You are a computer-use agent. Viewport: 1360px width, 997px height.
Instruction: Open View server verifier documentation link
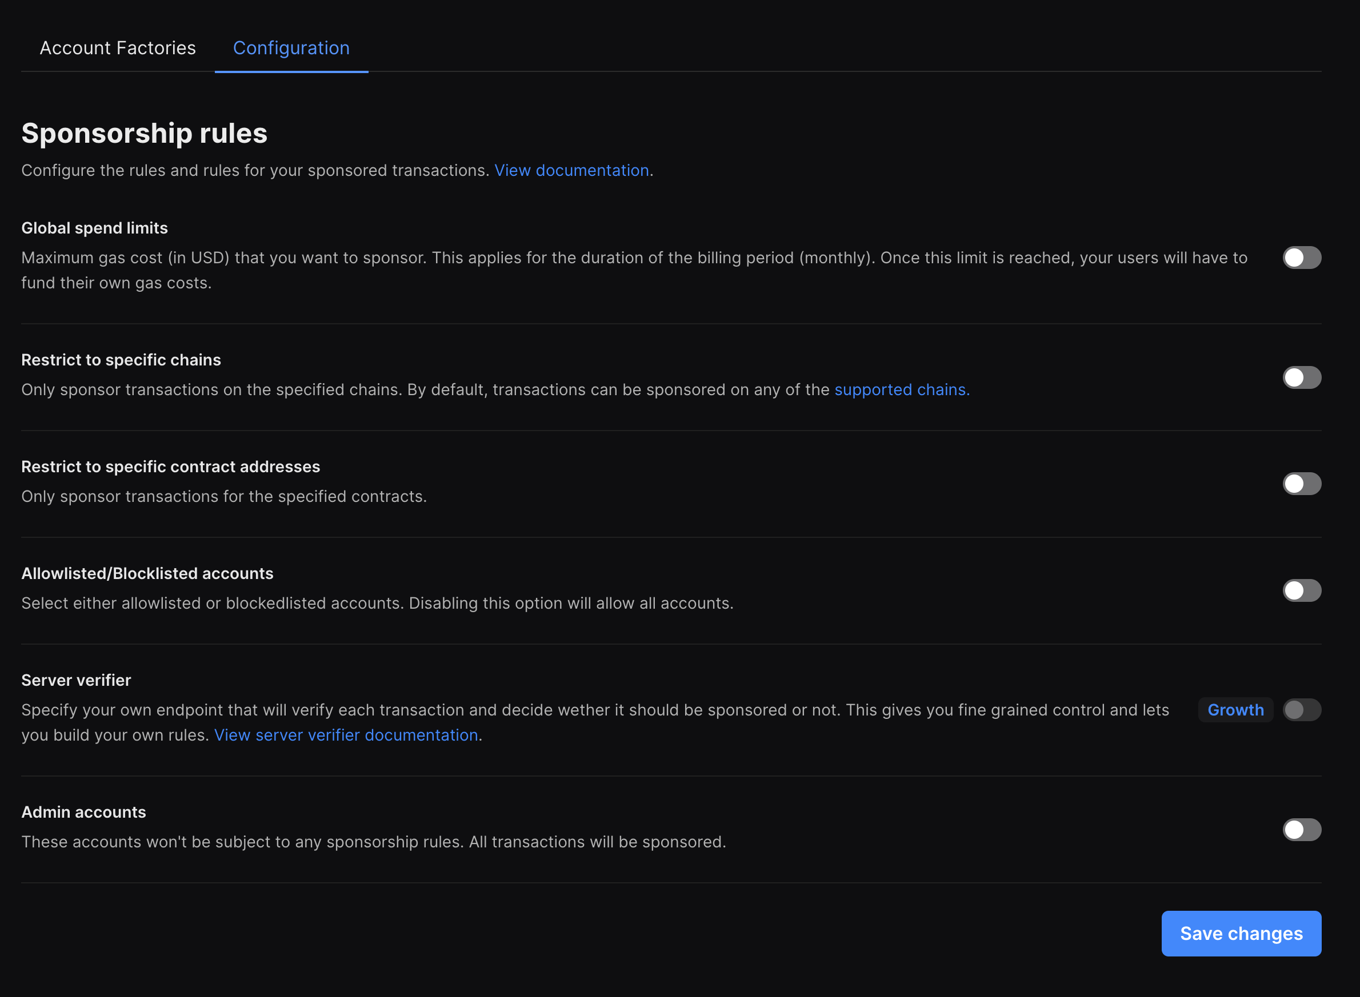346,735
